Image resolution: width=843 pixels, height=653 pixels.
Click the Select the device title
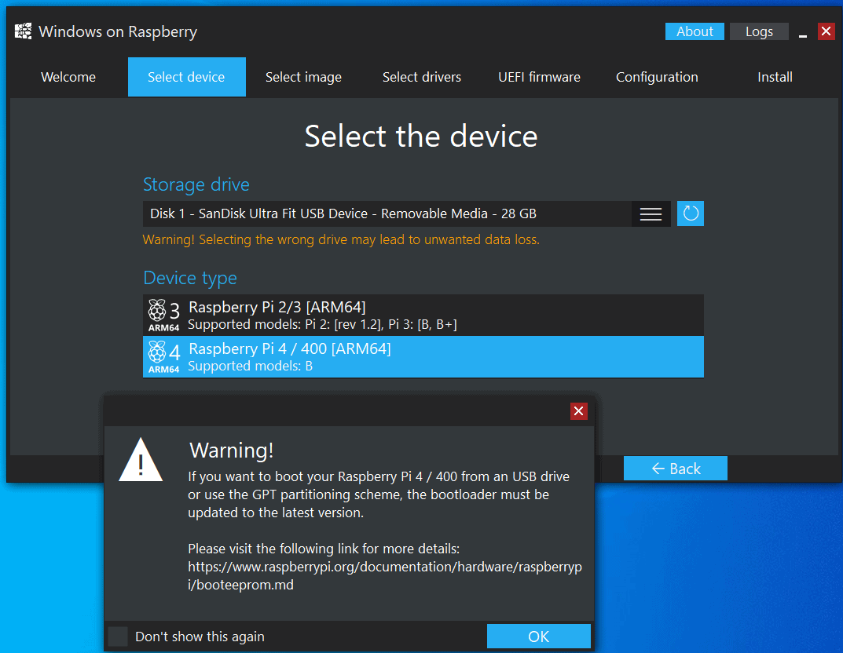[421, 137]
